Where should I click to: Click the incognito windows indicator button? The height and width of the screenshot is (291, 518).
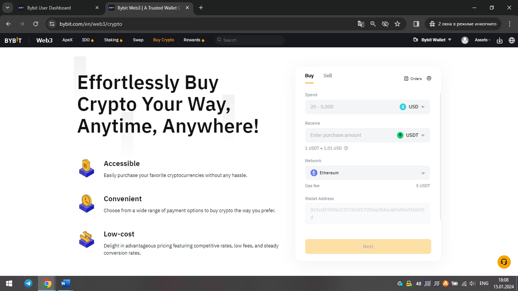click(463, 24)
